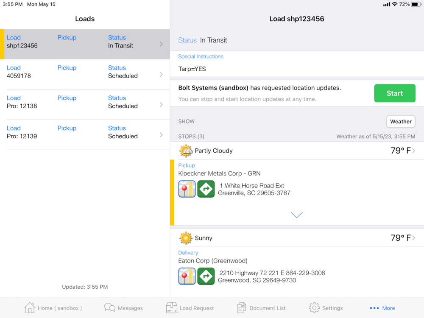Tap Updated: 3:55 PM timestamp

pos(85,287)
